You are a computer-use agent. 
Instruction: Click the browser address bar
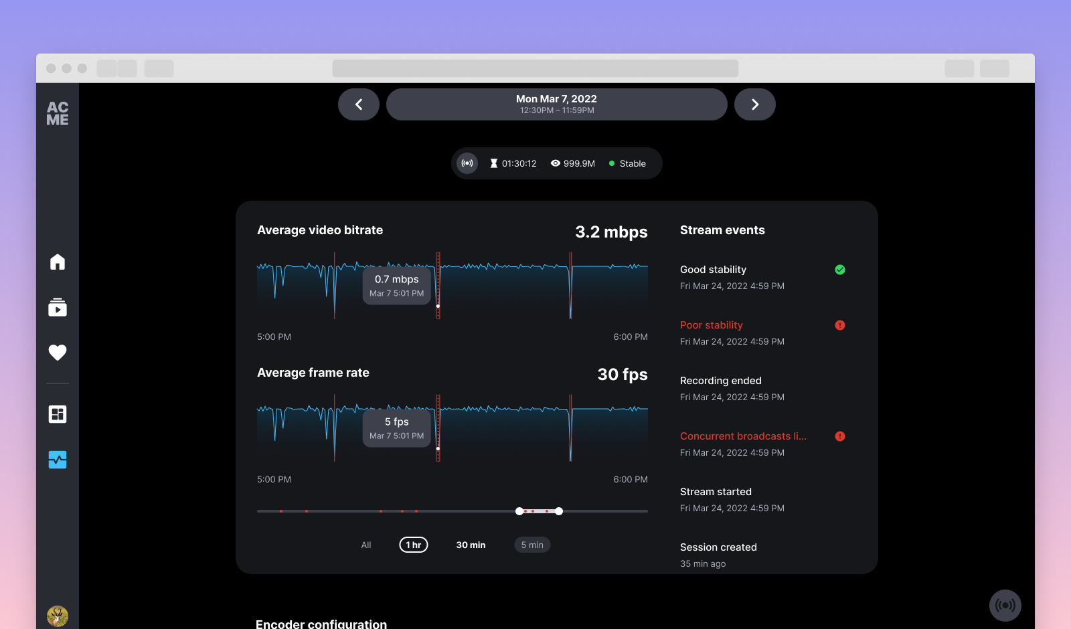click(x=535, y=68)
